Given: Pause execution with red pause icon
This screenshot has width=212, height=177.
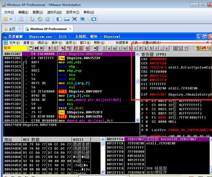Looking at the screenshot, I should 55,48.
